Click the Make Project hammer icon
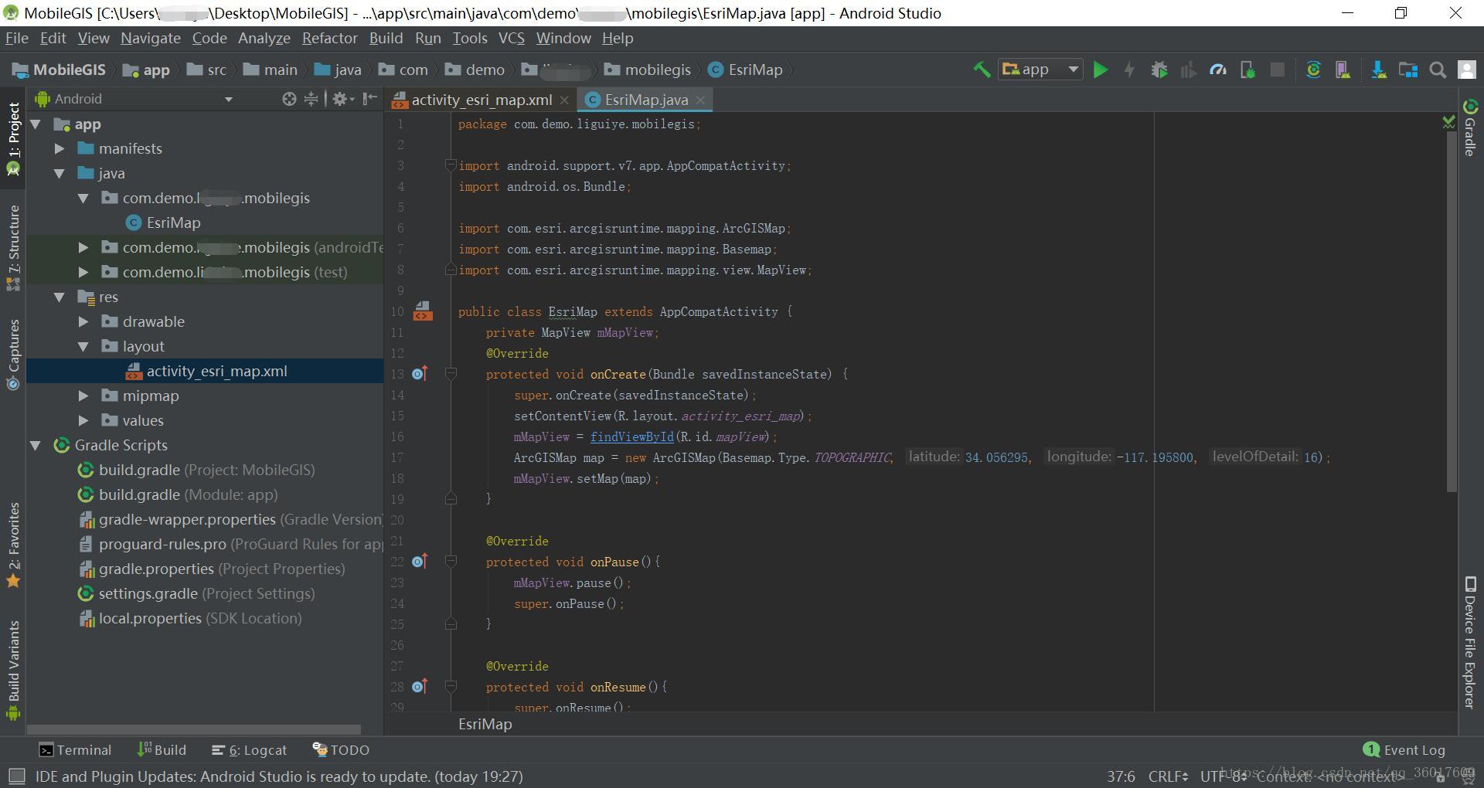1484x788 pixels. pyautogui.click(x=982, y=70)
